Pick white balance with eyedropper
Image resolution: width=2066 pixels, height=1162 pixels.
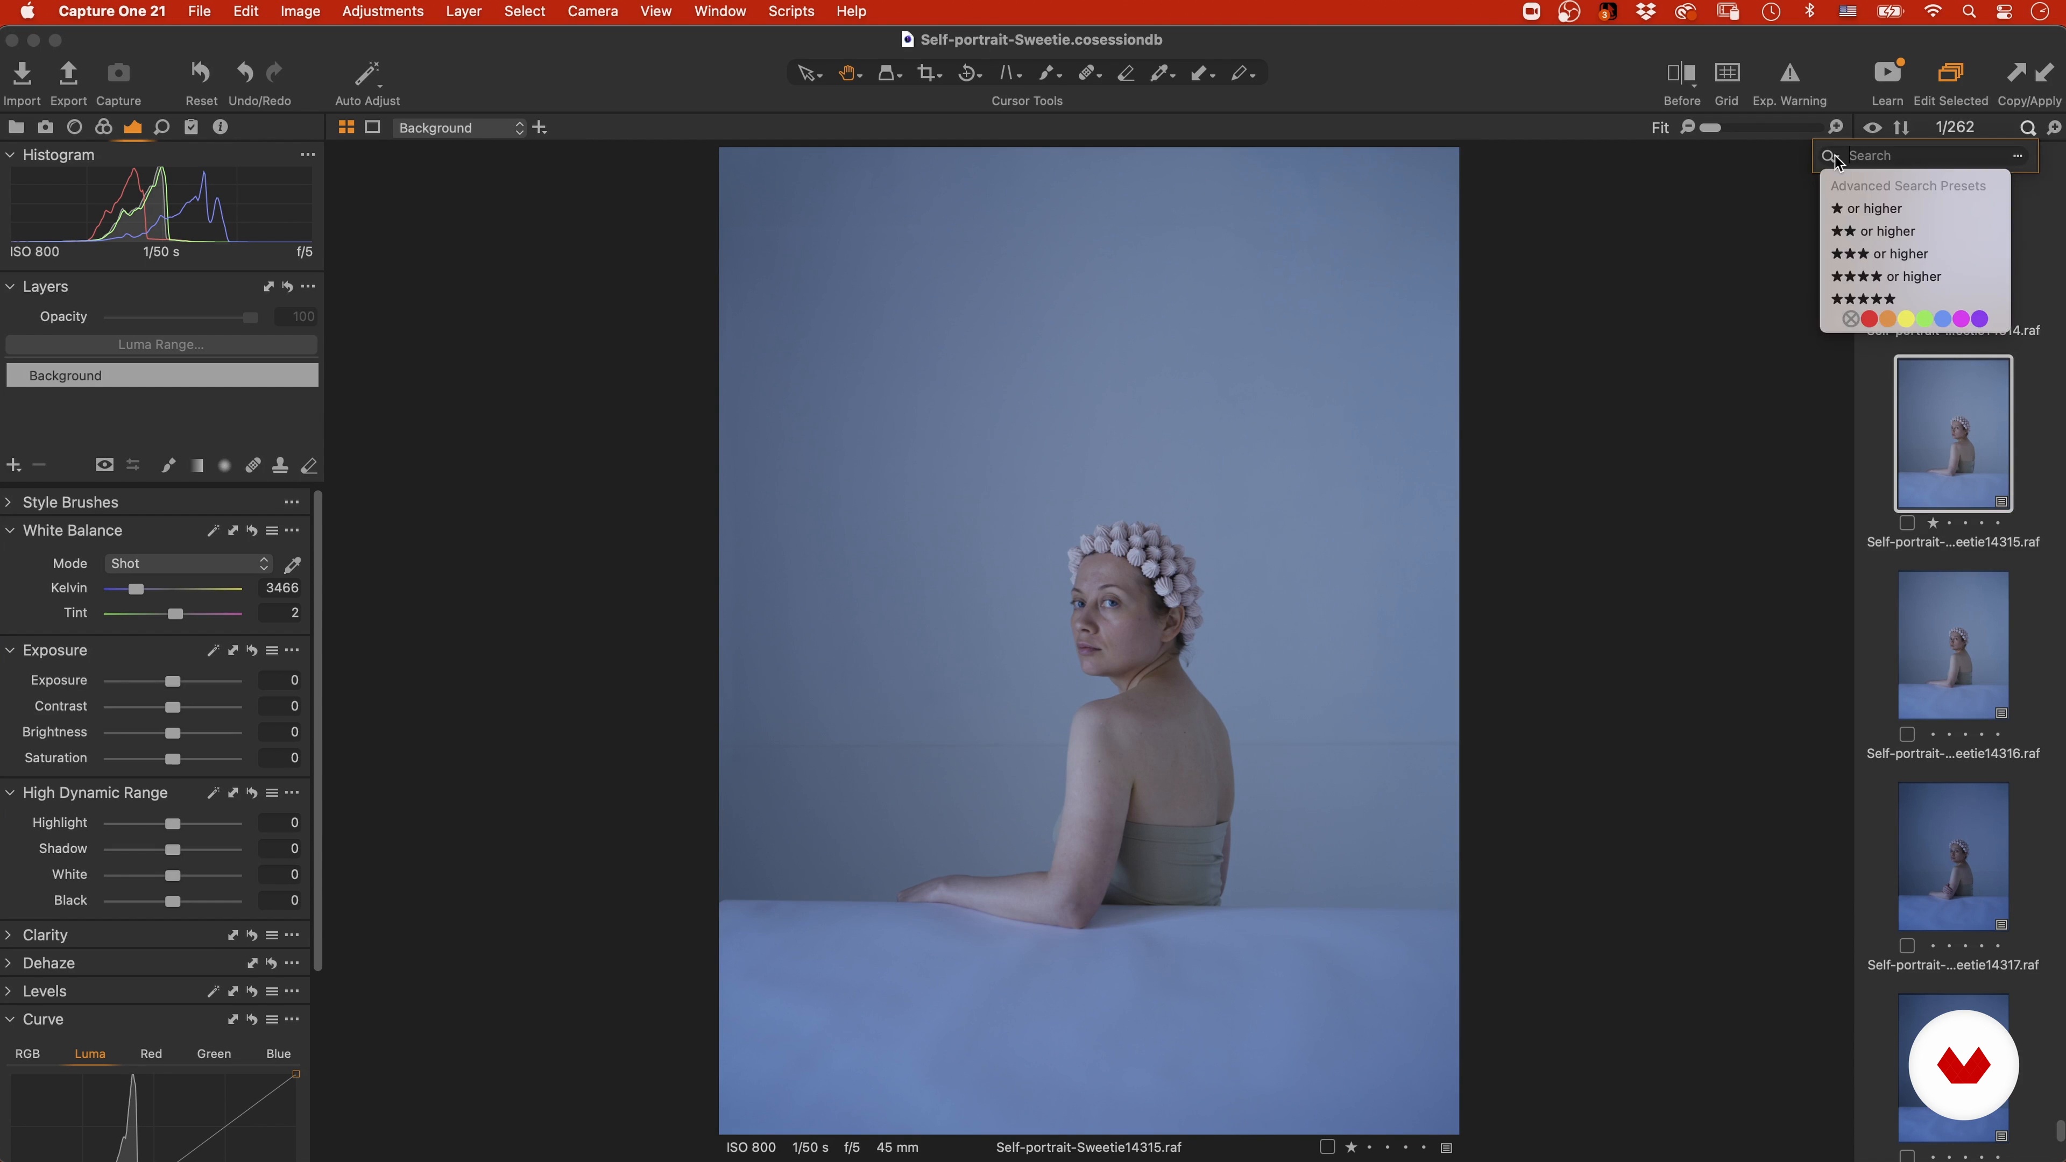(x=292, y=565)
